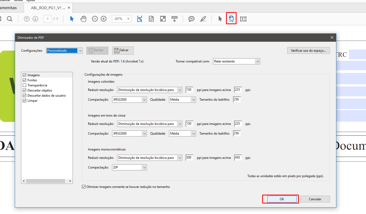Click the fit-to-width page icon
Viewport: 366px width, 214px height.
pos(139,19)
